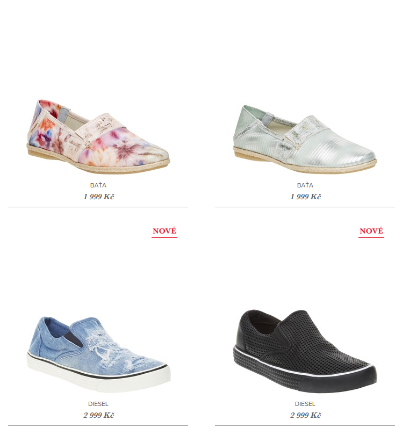The height and width of the screenshot is (435, 402).
Task: Open the silver metallic Baťa shoe image
Action: [x=305, y=139]
